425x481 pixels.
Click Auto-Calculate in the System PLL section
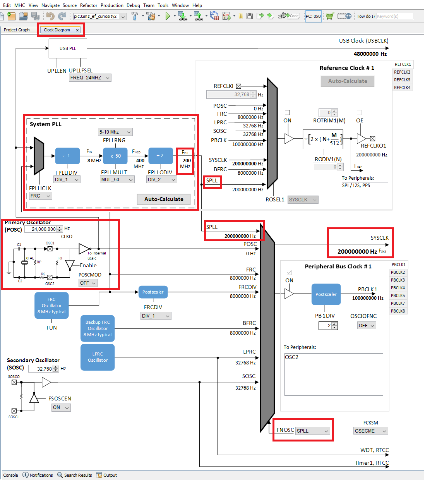(163, 199)
